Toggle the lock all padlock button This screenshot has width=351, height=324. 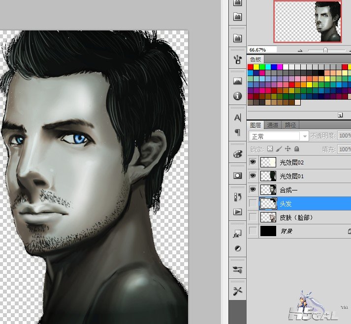coord(296,149)
